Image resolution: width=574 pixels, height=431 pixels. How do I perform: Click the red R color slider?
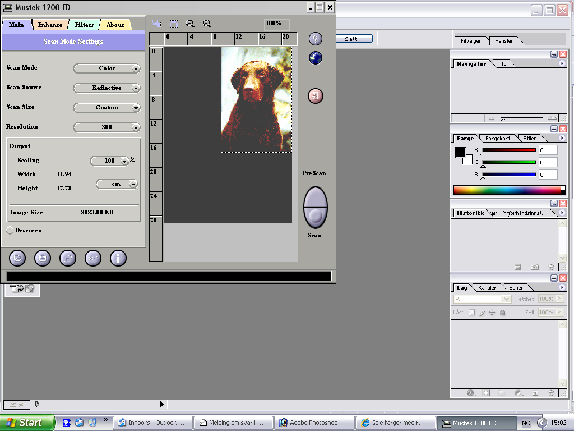[x=509, y=150]
